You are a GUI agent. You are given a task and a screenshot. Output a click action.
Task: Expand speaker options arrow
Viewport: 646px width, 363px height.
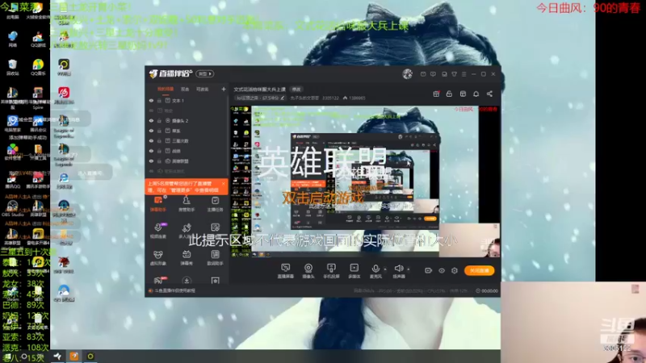409,269
